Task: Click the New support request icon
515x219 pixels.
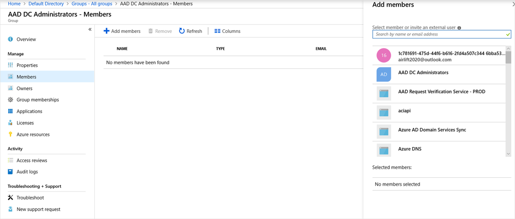Action: point(10,209)
